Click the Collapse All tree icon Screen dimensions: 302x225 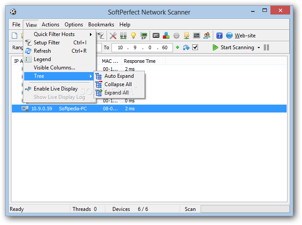[x=99, y=84]
